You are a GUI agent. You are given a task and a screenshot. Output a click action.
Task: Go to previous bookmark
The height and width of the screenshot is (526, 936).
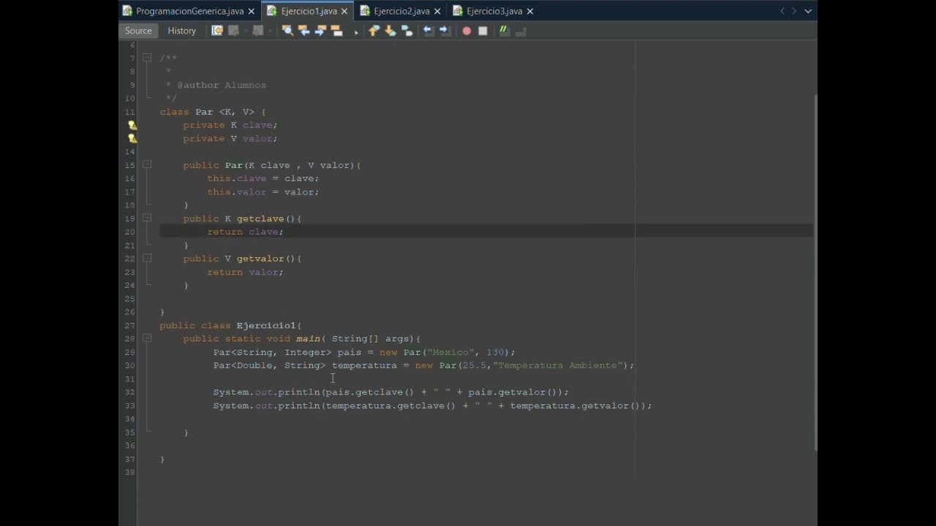click(374, 31)
